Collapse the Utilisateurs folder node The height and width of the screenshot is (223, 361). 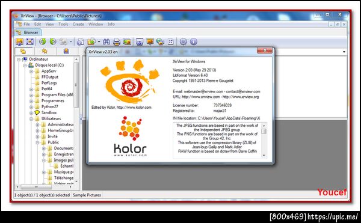tap(31, 119)
